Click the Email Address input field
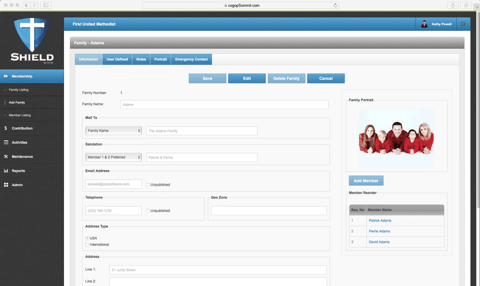Image resolution: width=480 pixels, height=286 pixels. point(113,184)
